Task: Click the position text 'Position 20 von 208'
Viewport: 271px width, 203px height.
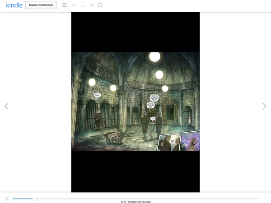Action: click(x=139, y=202)
